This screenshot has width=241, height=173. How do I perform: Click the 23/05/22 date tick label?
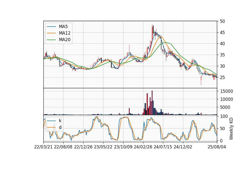tap(103, 147)
